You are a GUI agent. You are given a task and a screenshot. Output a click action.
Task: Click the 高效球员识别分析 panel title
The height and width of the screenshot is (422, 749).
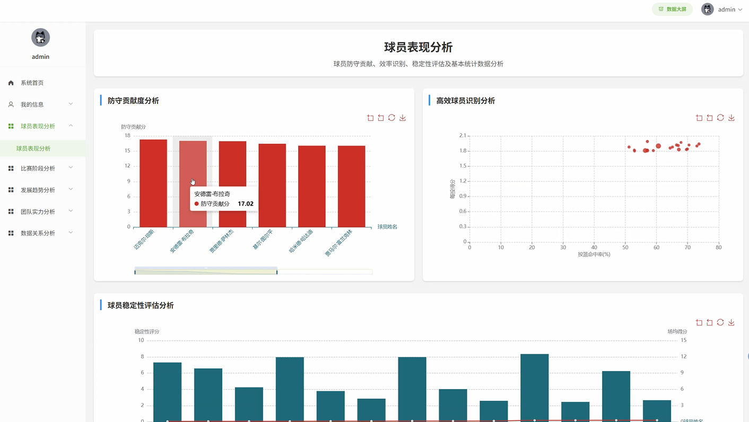click(466, 101)
